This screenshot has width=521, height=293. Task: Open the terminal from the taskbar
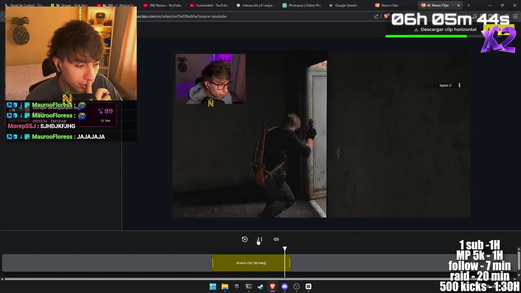tap(249, 286)
